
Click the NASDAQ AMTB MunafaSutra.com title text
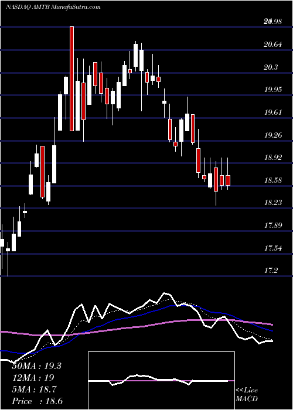tap(53, 7)
